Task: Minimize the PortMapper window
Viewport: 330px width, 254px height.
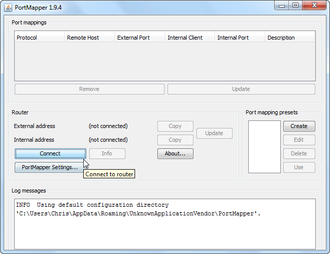Action: pyautogui.click(x=282, y=6)
